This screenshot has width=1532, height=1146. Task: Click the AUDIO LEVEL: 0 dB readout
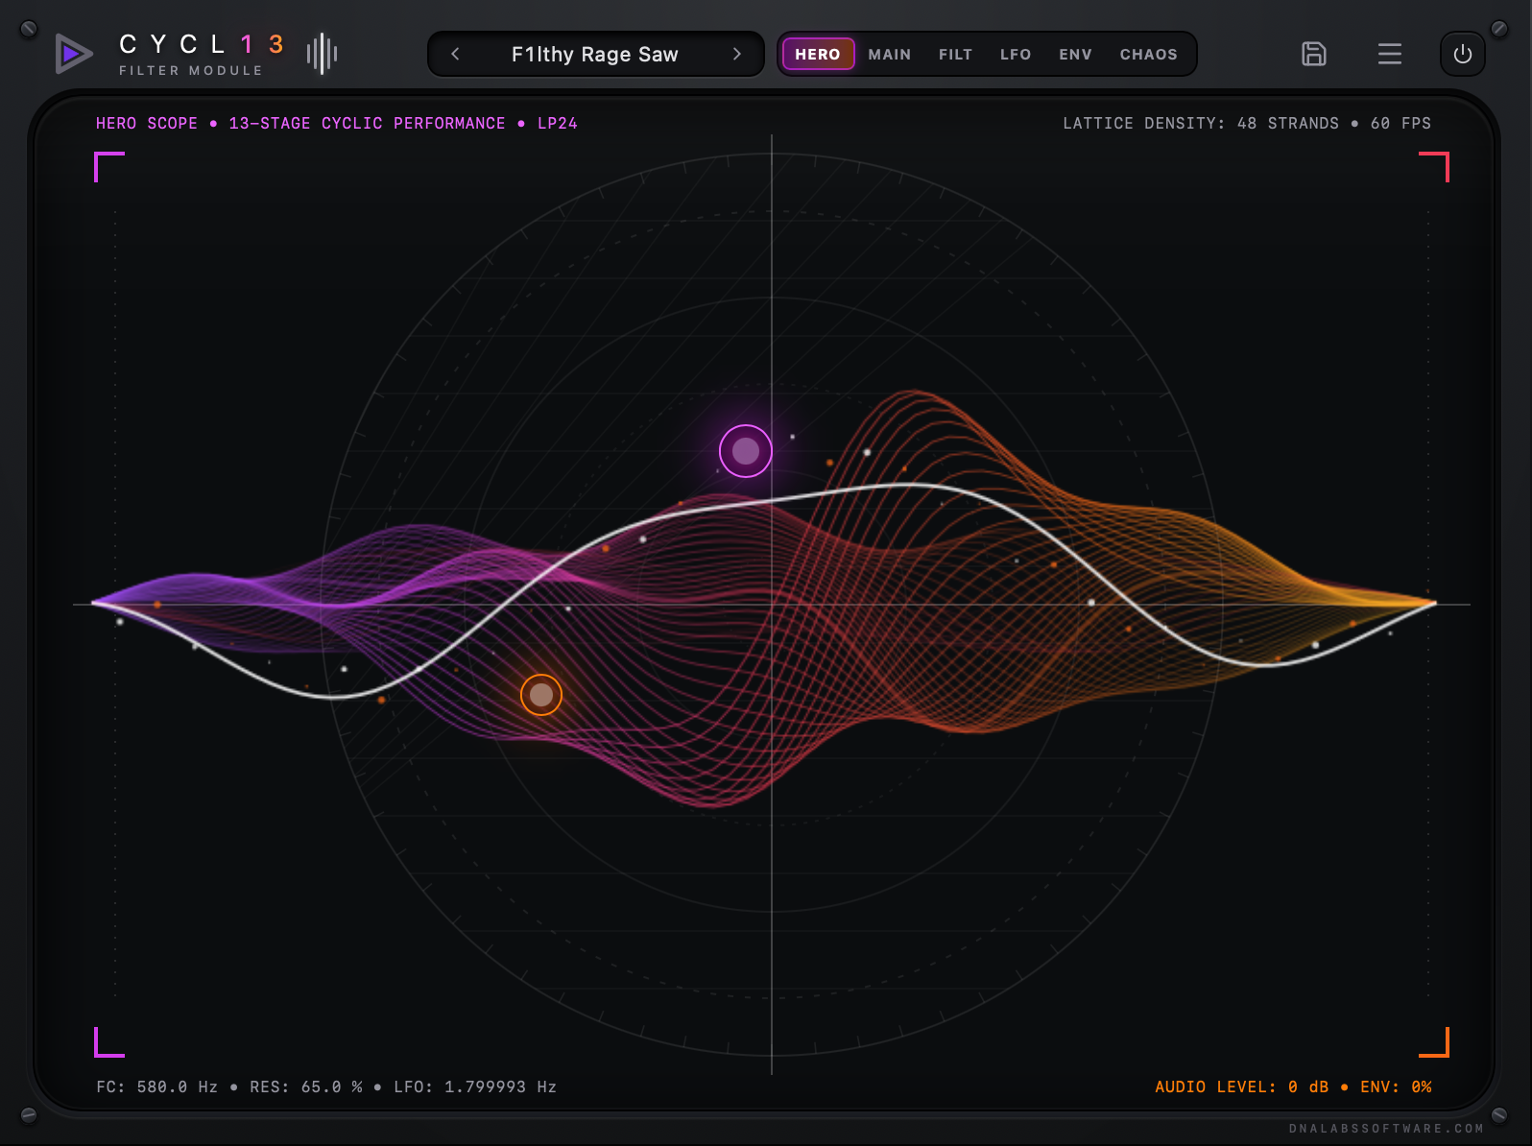tap(1241, 1086)
